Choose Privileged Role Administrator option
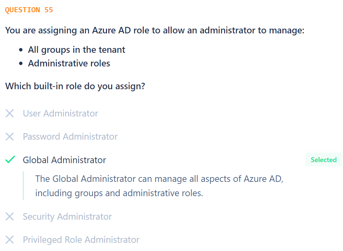This screenshot has width=343, height=251. coord(81,240)
